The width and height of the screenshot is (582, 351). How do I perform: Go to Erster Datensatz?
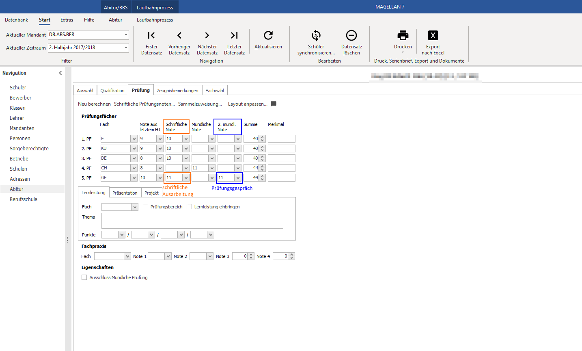(x=151, y=35)
